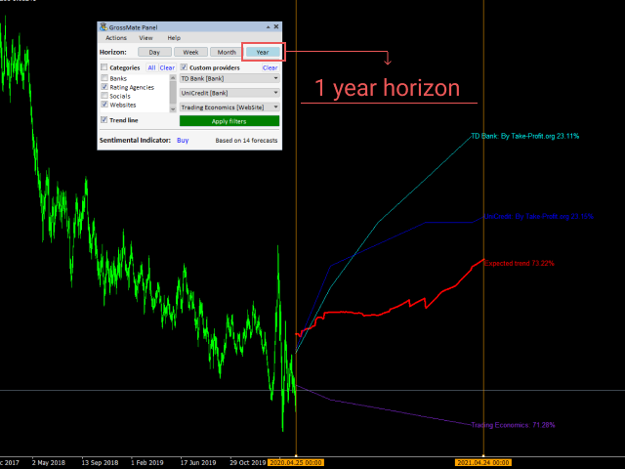Image resolution: width=625 pixels, height=469 pixels.
Task: Click the Horizon label
Action: [113, 52]
